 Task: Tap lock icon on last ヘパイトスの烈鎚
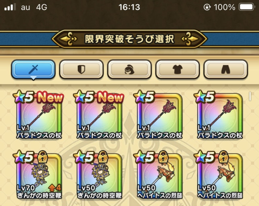pyautogui.click(x=224, y=157)
